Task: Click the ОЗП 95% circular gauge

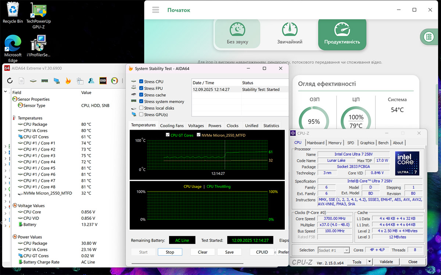Action: (x=314, y=121)
